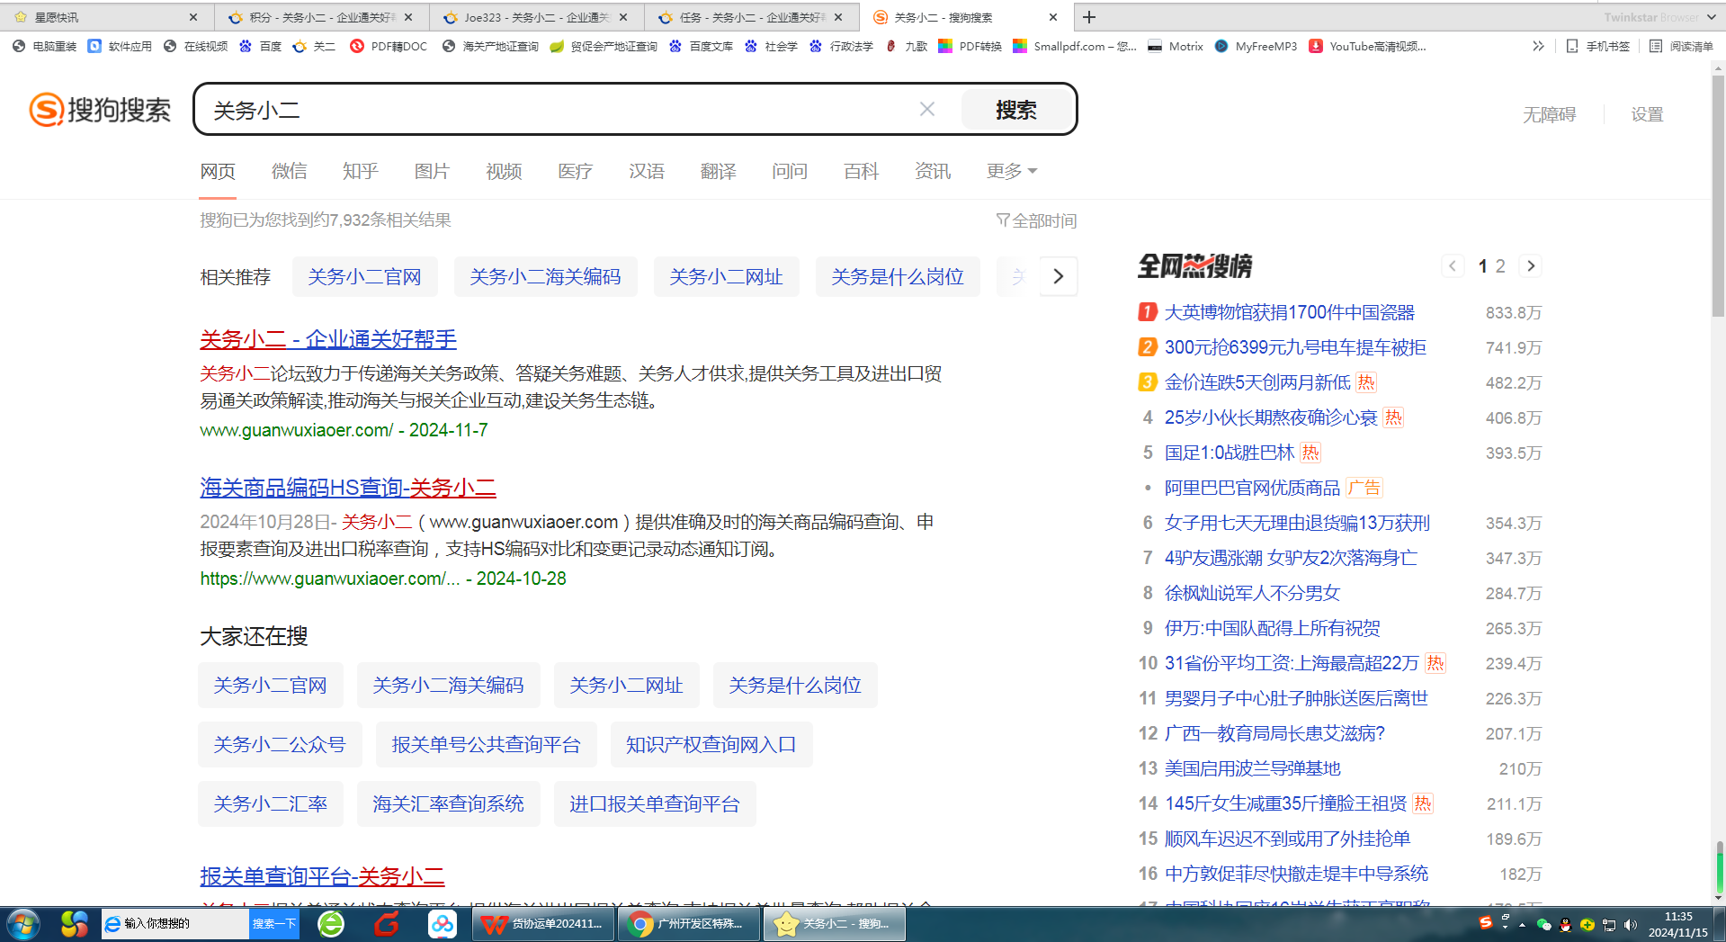Close the 关务小二 - 搜狗搜索 browser tab

[x=1053, y=17]
